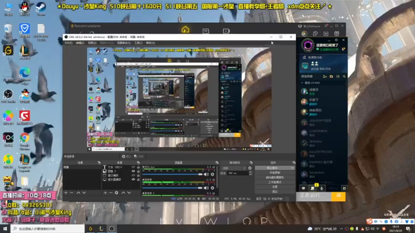Pop out the controls dock

point(294,163)
